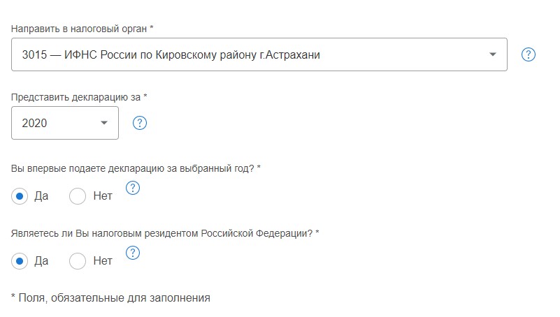Choose Нет for Russian tax resident

(x=78, y=261)
